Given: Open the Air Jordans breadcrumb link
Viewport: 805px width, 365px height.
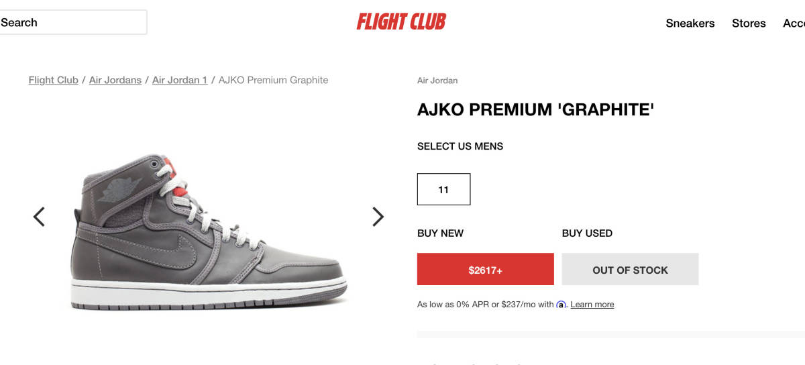Looking at the screenshot, I should coord(115,80).
